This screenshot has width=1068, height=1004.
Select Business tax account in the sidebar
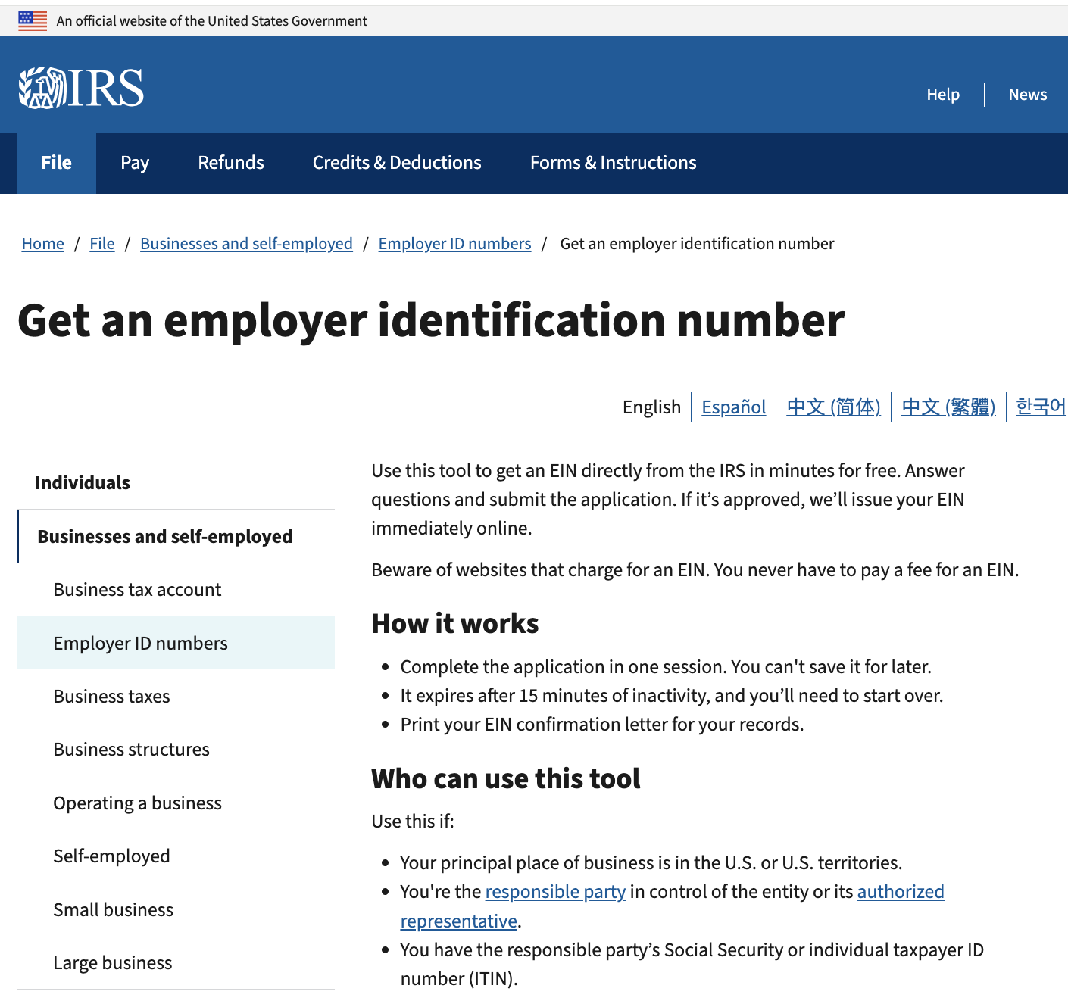(136, 589)
